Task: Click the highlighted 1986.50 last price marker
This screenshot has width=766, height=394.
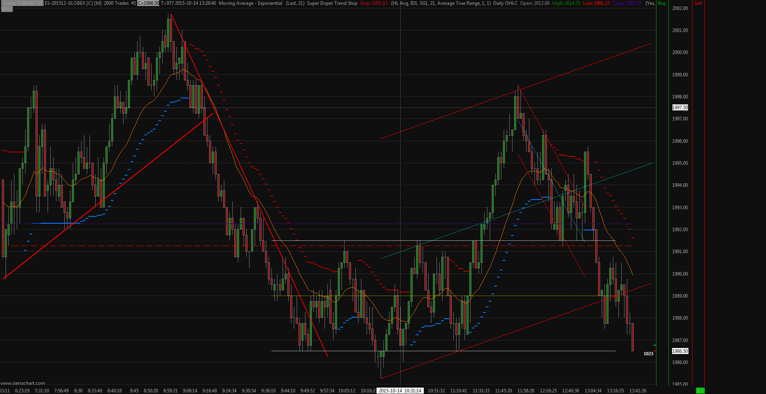Action: [680, 351]
